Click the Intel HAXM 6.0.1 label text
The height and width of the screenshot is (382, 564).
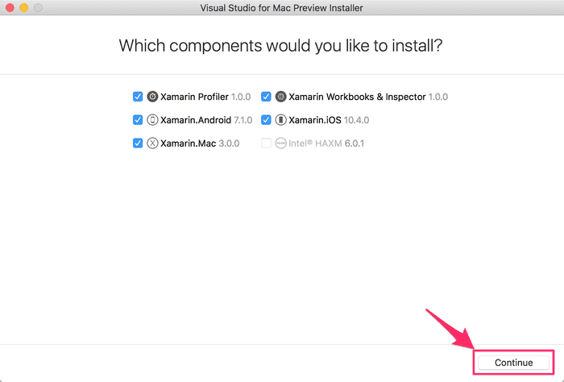(321, 143)
